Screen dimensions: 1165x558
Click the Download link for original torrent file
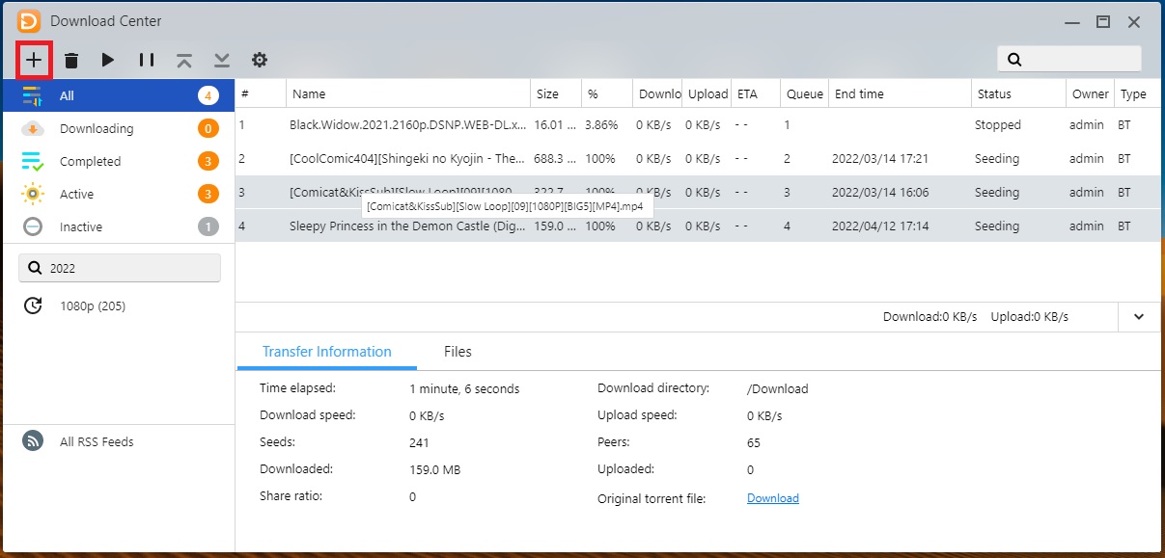click(x=773, y=498)
